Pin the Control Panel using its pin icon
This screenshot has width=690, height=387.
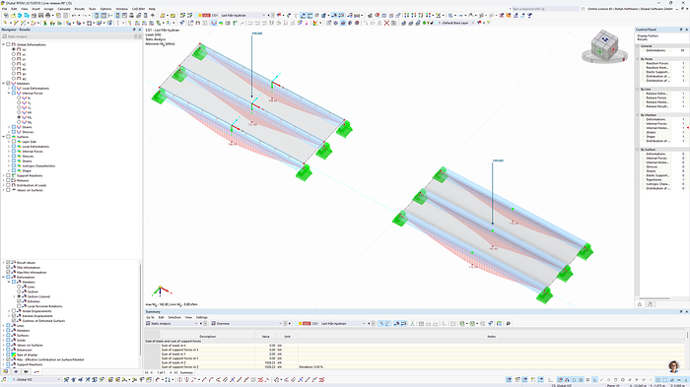coord(681,30)
